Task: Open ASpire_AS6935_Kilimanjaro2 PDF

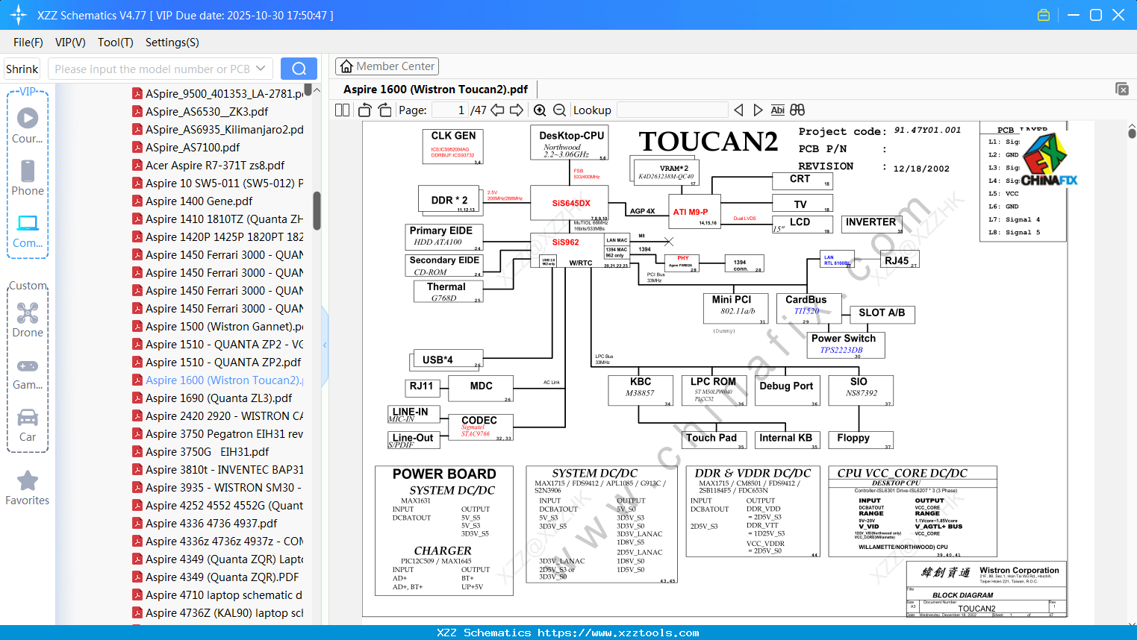Action: [x=225, y=129]
